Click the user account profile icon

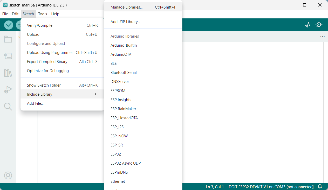(x=8, y=175)
